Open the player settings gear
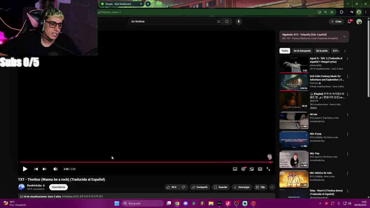The height and width of the screenshot is (208, 370). coord(243,169)
